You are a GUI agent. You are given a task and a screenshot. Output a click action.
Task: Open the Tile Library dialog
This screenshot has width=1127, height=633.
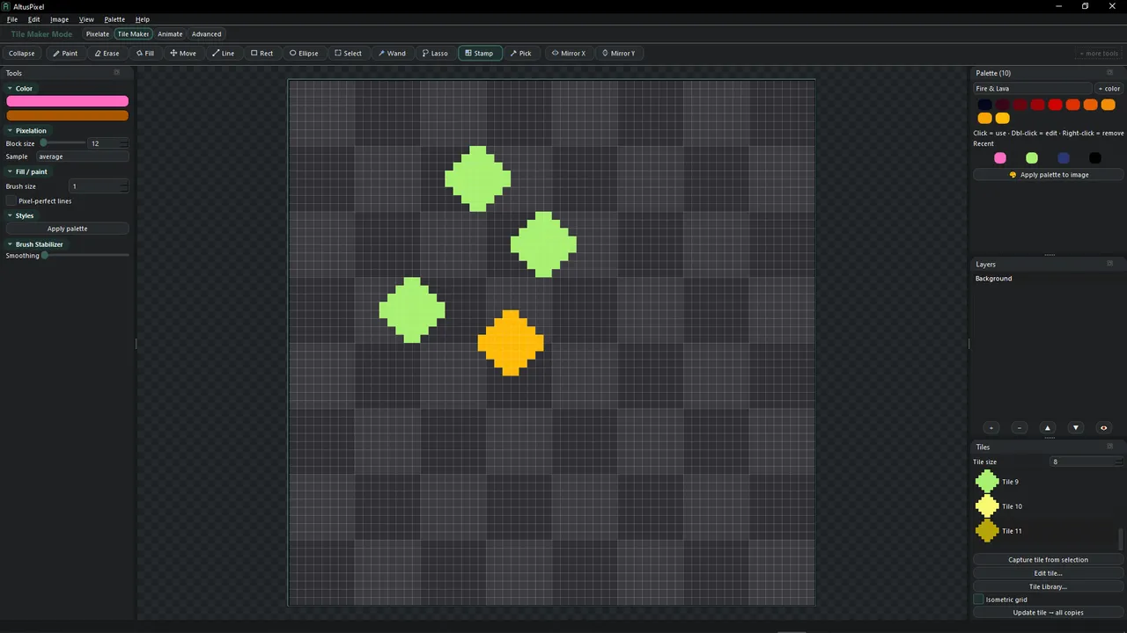1048,586
